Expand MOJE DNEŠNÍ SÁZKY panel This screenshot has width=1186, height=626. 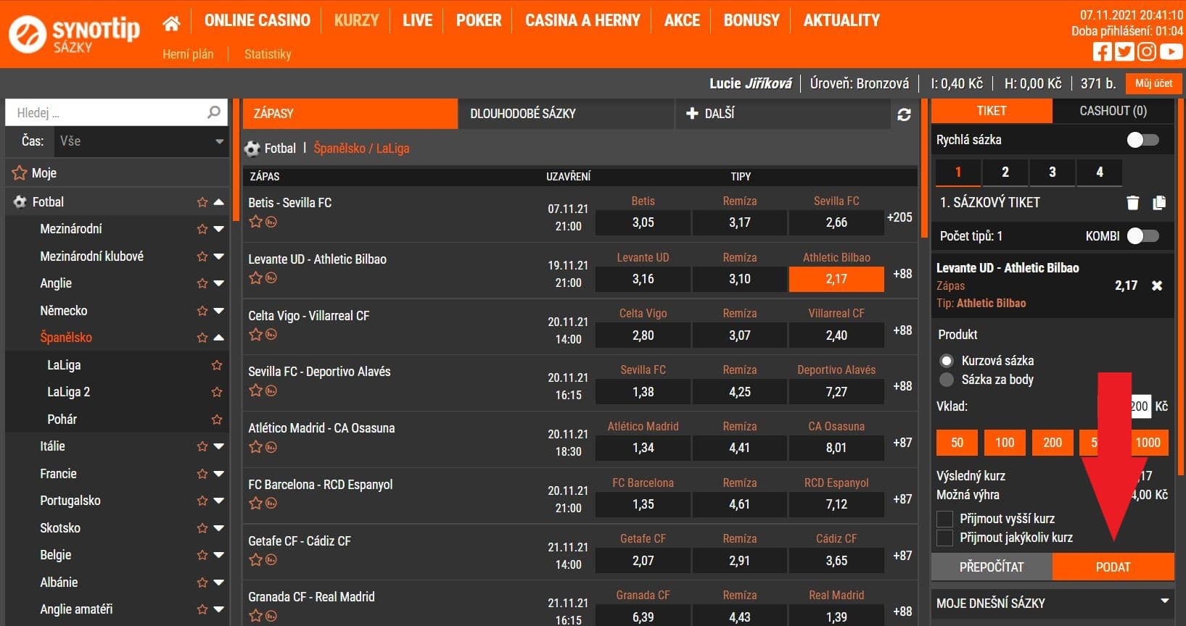click(1053, 603)
